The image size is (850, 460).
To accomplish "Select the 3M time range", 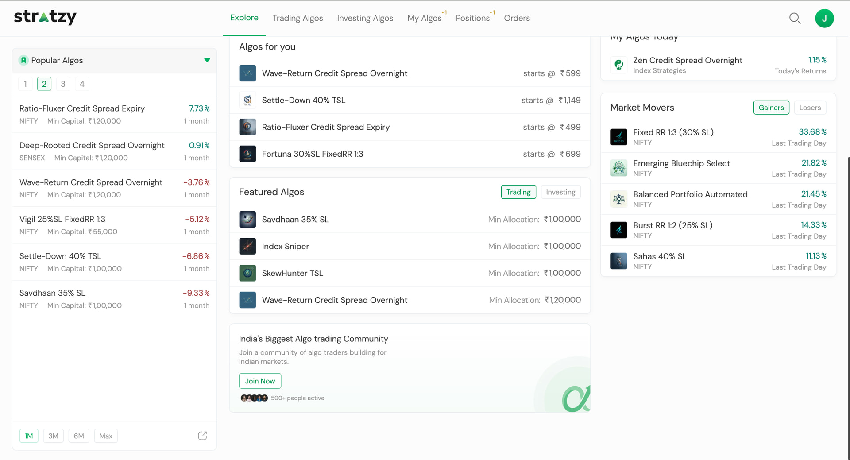I will tap(53, 436).
